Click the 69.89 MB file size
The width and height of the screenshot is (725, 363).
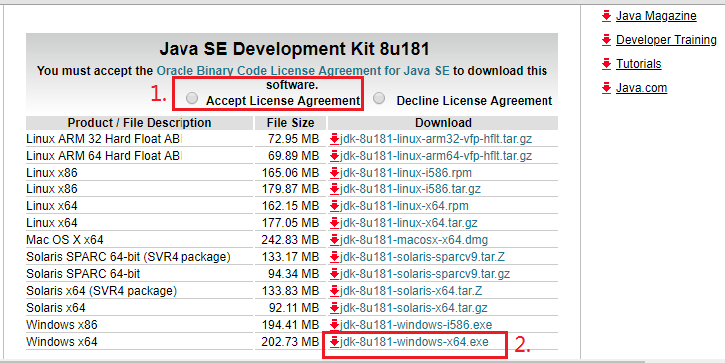click(293, 156)
